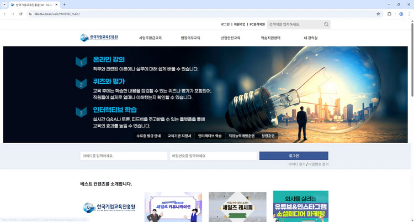The width and height of the screenshot is (414, 222).
Task: Close the 한국기업교육진흥원 browser tab
Action: pos(56,5)
